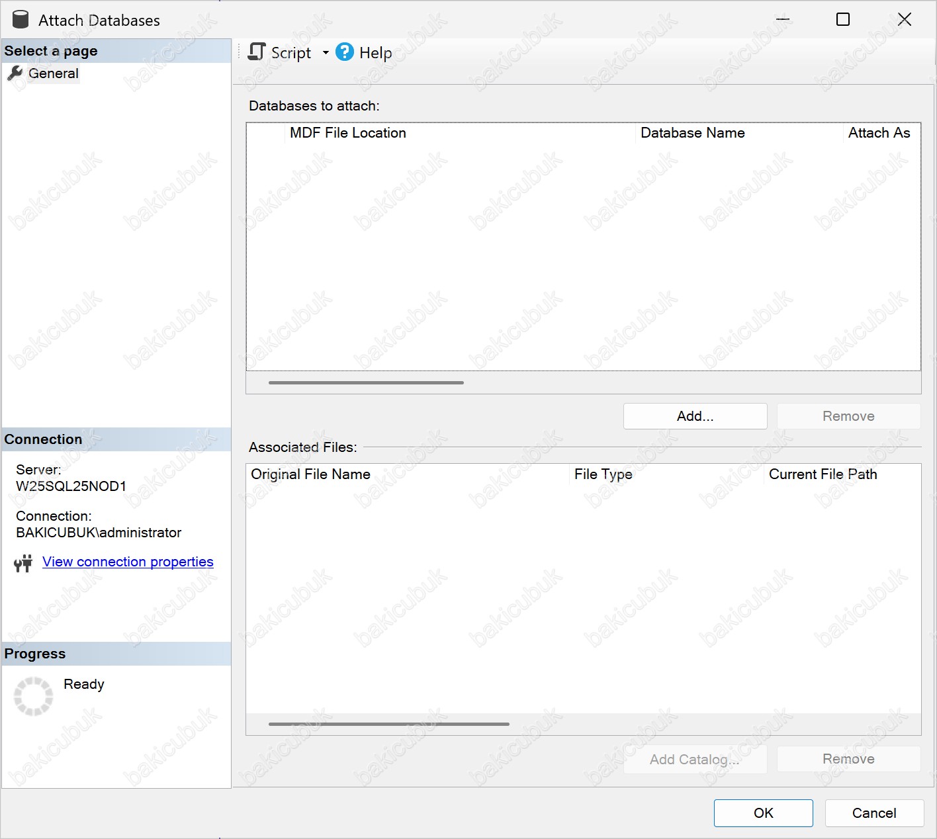The image size is (937, 839).
Task: Confirm the dialog with OK
Action: (763, 813)
